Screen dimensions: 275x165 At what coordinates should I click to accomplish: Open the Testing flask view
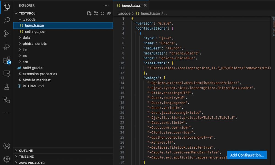pyautogui.click(x=7, y=87)
